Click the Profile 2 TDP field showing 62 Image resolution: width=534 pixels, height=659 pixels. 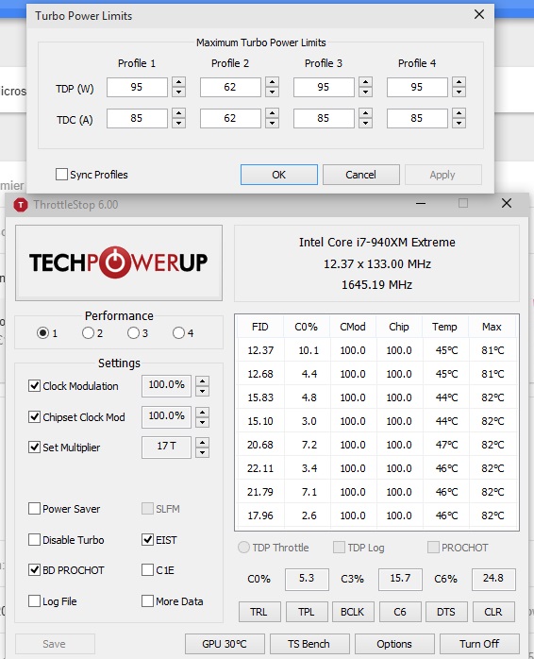[x=230, y=87]
